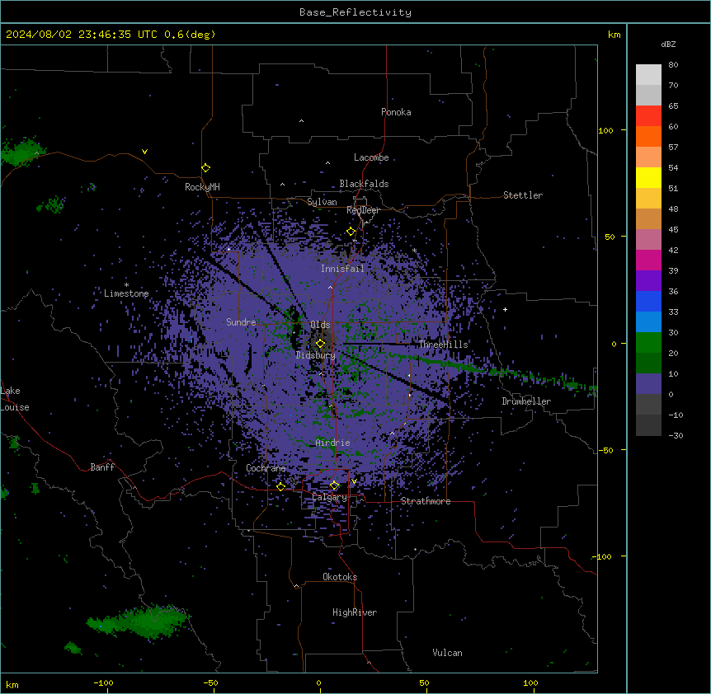
Task: Click the Banff town label
Action: coord(102,467)
